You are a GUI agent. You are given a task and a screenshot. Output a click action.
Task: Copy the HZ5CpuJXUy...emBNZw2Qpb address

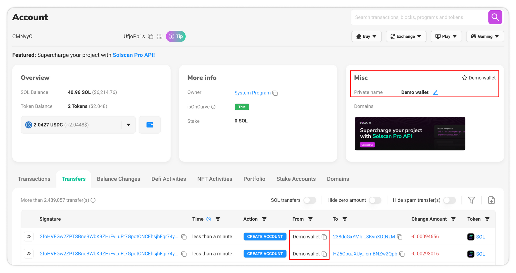coord(402,254)
